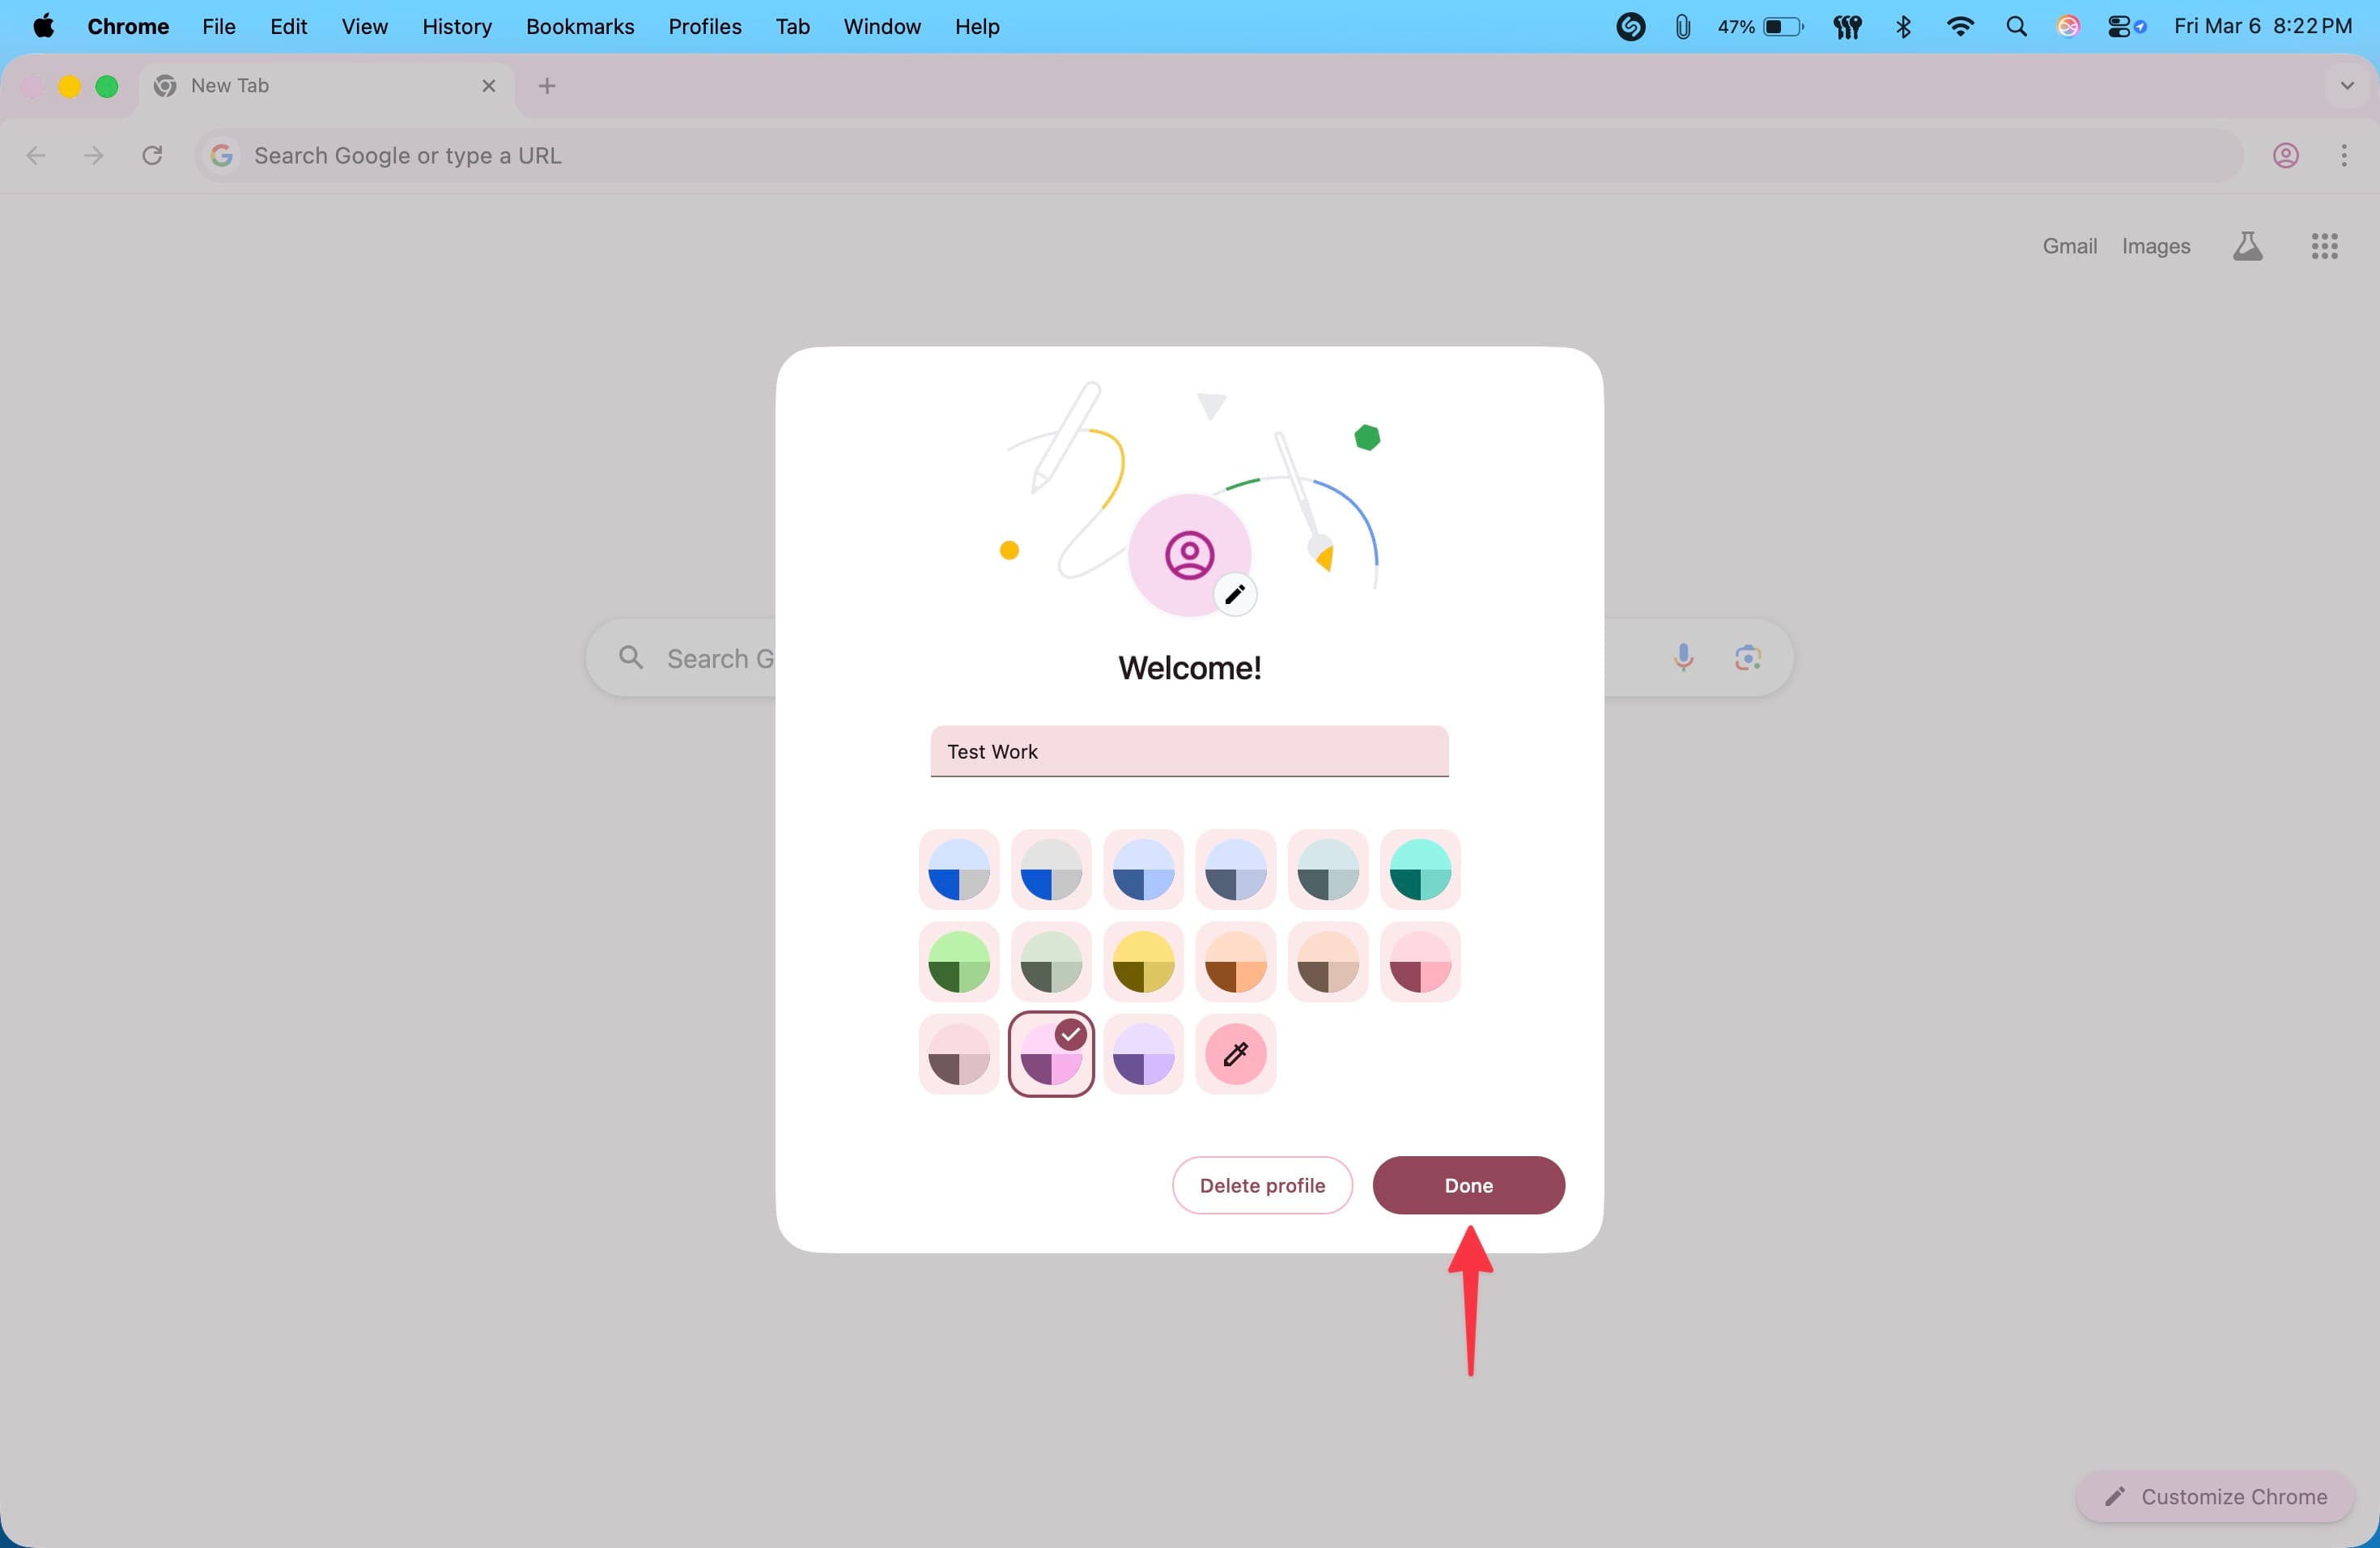
Task: Click Delete profile button
Action: coord(1261,1185)
